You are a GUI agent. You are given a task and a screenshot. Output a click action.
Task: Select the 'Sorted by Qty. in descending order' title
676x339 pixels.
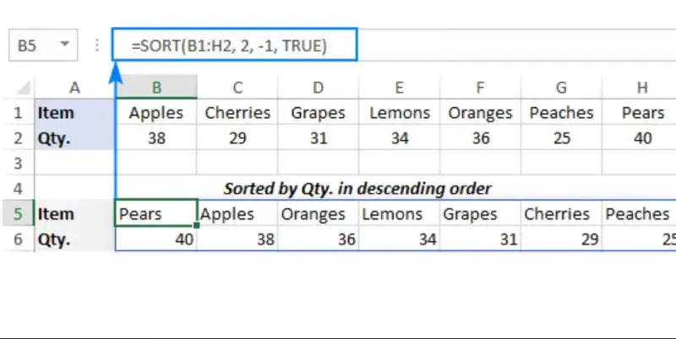[x=357, y=188]
